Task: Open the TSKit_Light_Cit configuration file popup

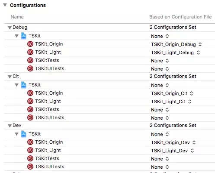Action: (x=171, y=102)
